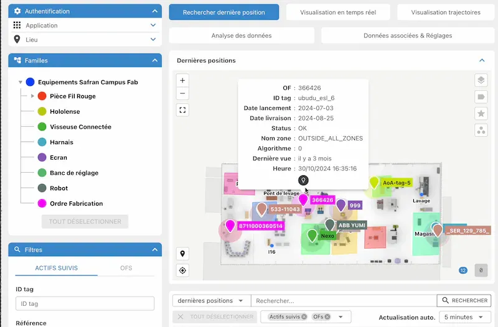
Task: Click the grey 0 counter badge
Action: click(x=481, y=270)
